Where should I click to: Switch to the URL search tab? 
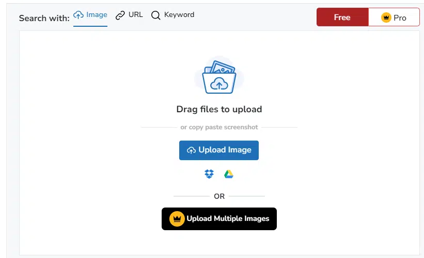click(129, 15)
